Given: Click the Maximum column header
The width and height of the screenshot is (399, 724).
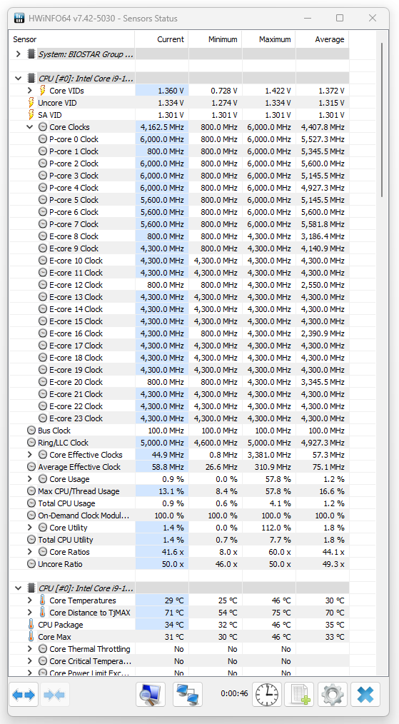Looking at the screenshot, I should (269, 39).
